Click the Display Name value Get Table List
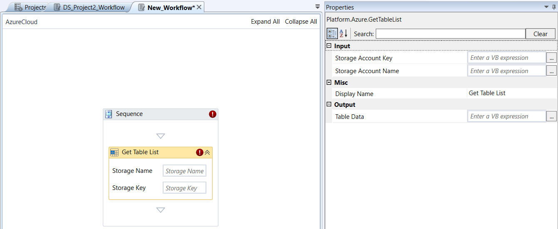This screenshot has height=229, width=558. pyautogui.click(x=487, y=93)
